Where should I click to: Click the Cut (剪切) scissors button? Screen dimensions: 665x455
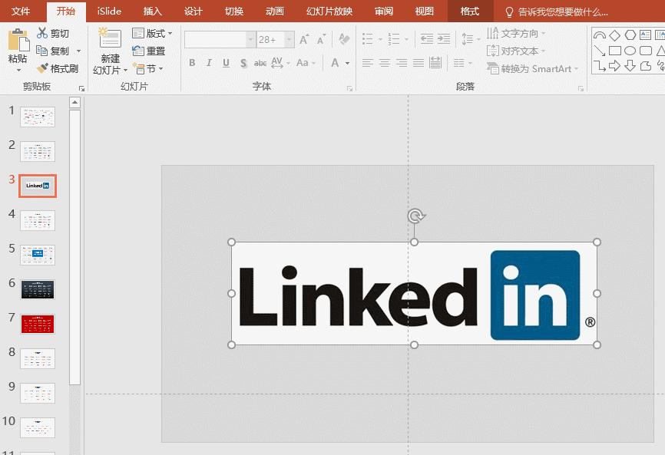click(53, 33)
